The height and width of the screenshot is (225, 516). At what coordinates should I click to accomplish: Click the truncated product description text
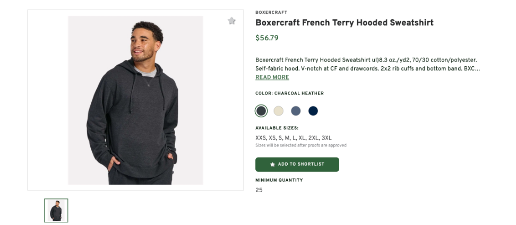(366, 64)
